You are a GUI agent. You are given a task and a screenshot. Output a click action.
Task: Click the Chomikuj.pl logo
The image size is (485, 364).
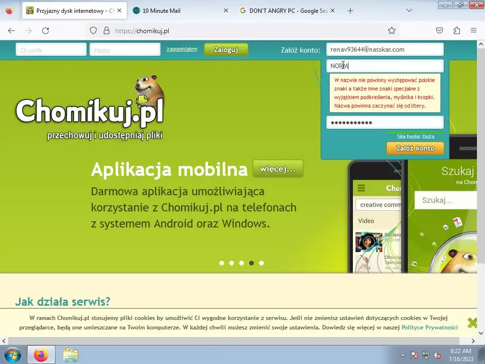[x=90, y=109]
